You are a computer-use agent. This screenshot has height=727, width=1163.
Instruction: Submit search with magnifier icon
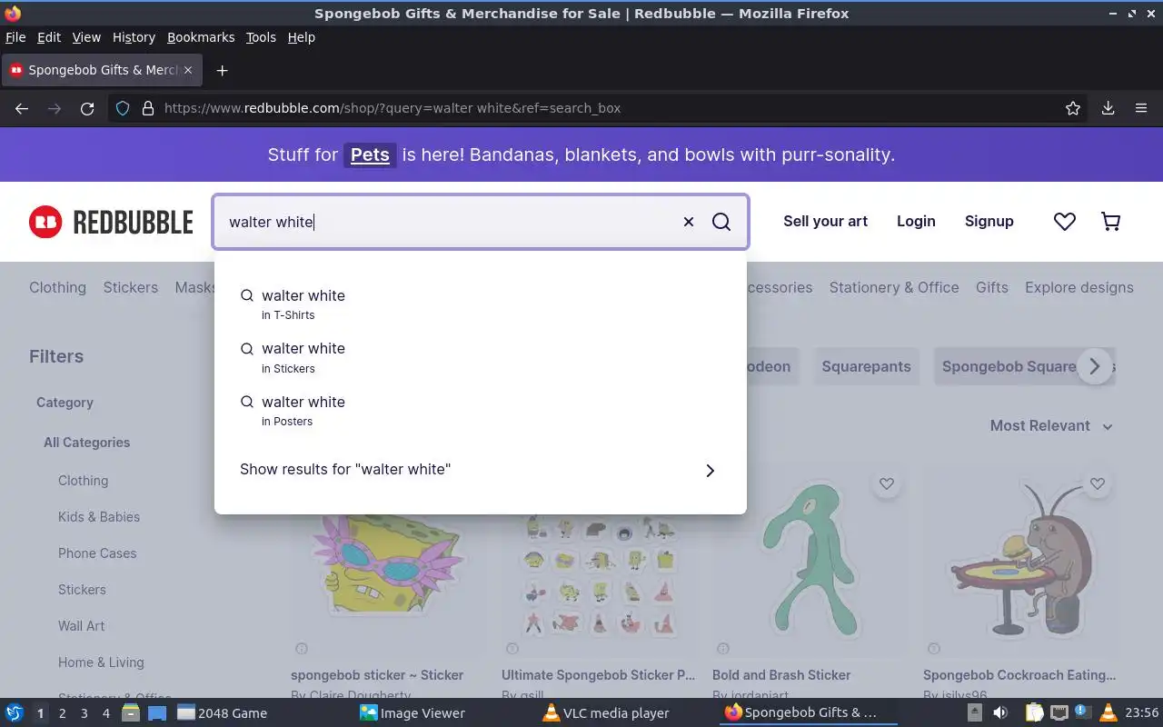click(x=721, y=222)
